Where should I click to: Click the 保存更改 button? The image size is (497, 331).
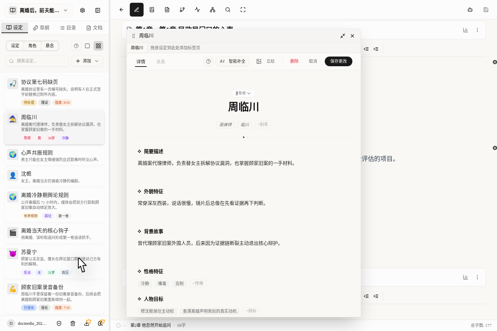pyautogui.click(x=338, y=61)
